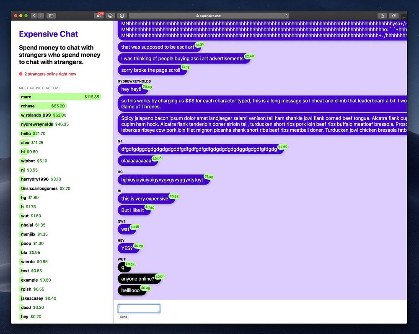Click the $2.40 price badge
The width and height of the screenshot is (419, 334).
[249, 56]
